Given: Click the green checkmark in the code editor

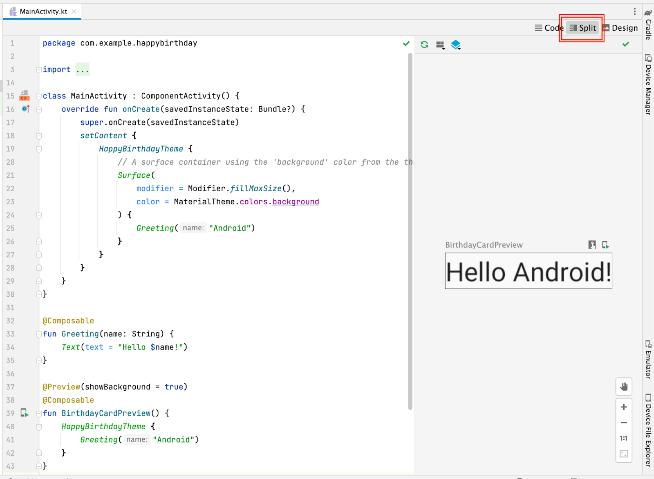Looking at the screenshot, I should (406, 43).
